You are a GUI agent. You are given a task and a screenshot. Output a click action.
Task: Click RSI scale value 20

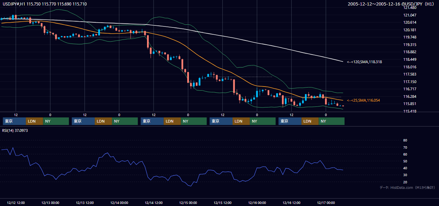click(405, 182)
